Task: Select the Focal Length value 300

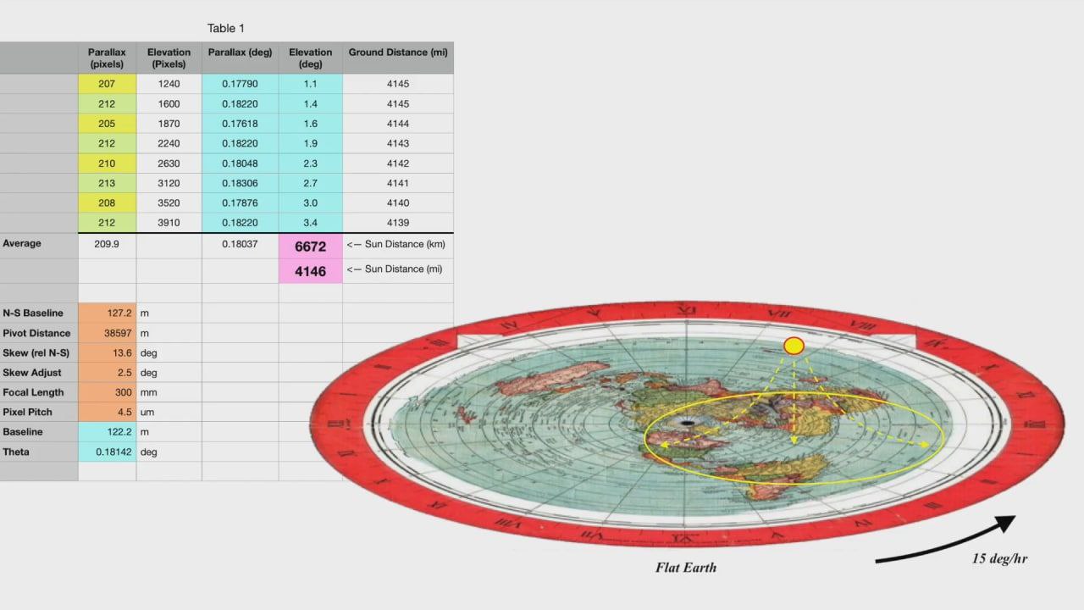Action: point(107,392)
